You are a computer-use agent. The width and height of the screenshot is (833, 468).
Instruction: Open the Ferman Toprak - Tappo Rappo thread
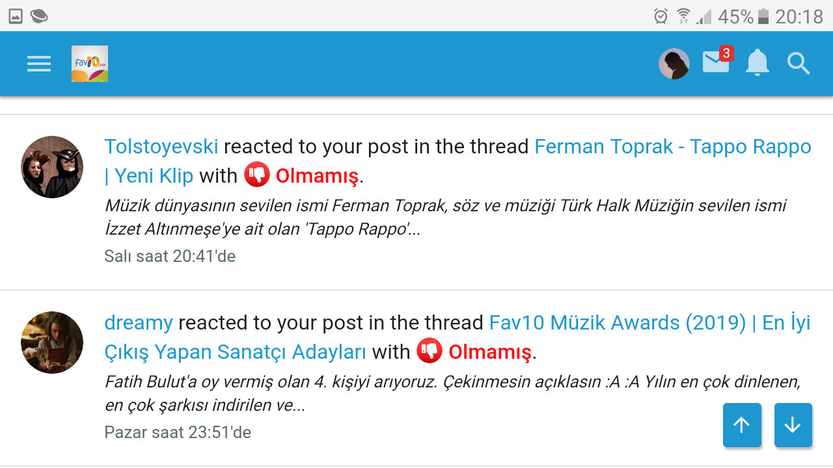[x=672, y=147]
